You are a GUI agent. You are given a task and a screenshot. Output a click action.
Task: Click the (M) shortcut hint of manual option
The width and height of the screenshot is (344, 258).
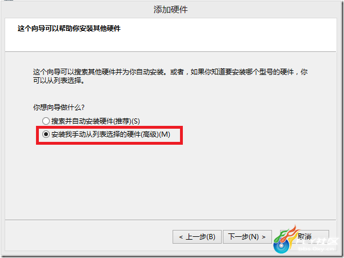pyautogui.click(x=165, y=134)
